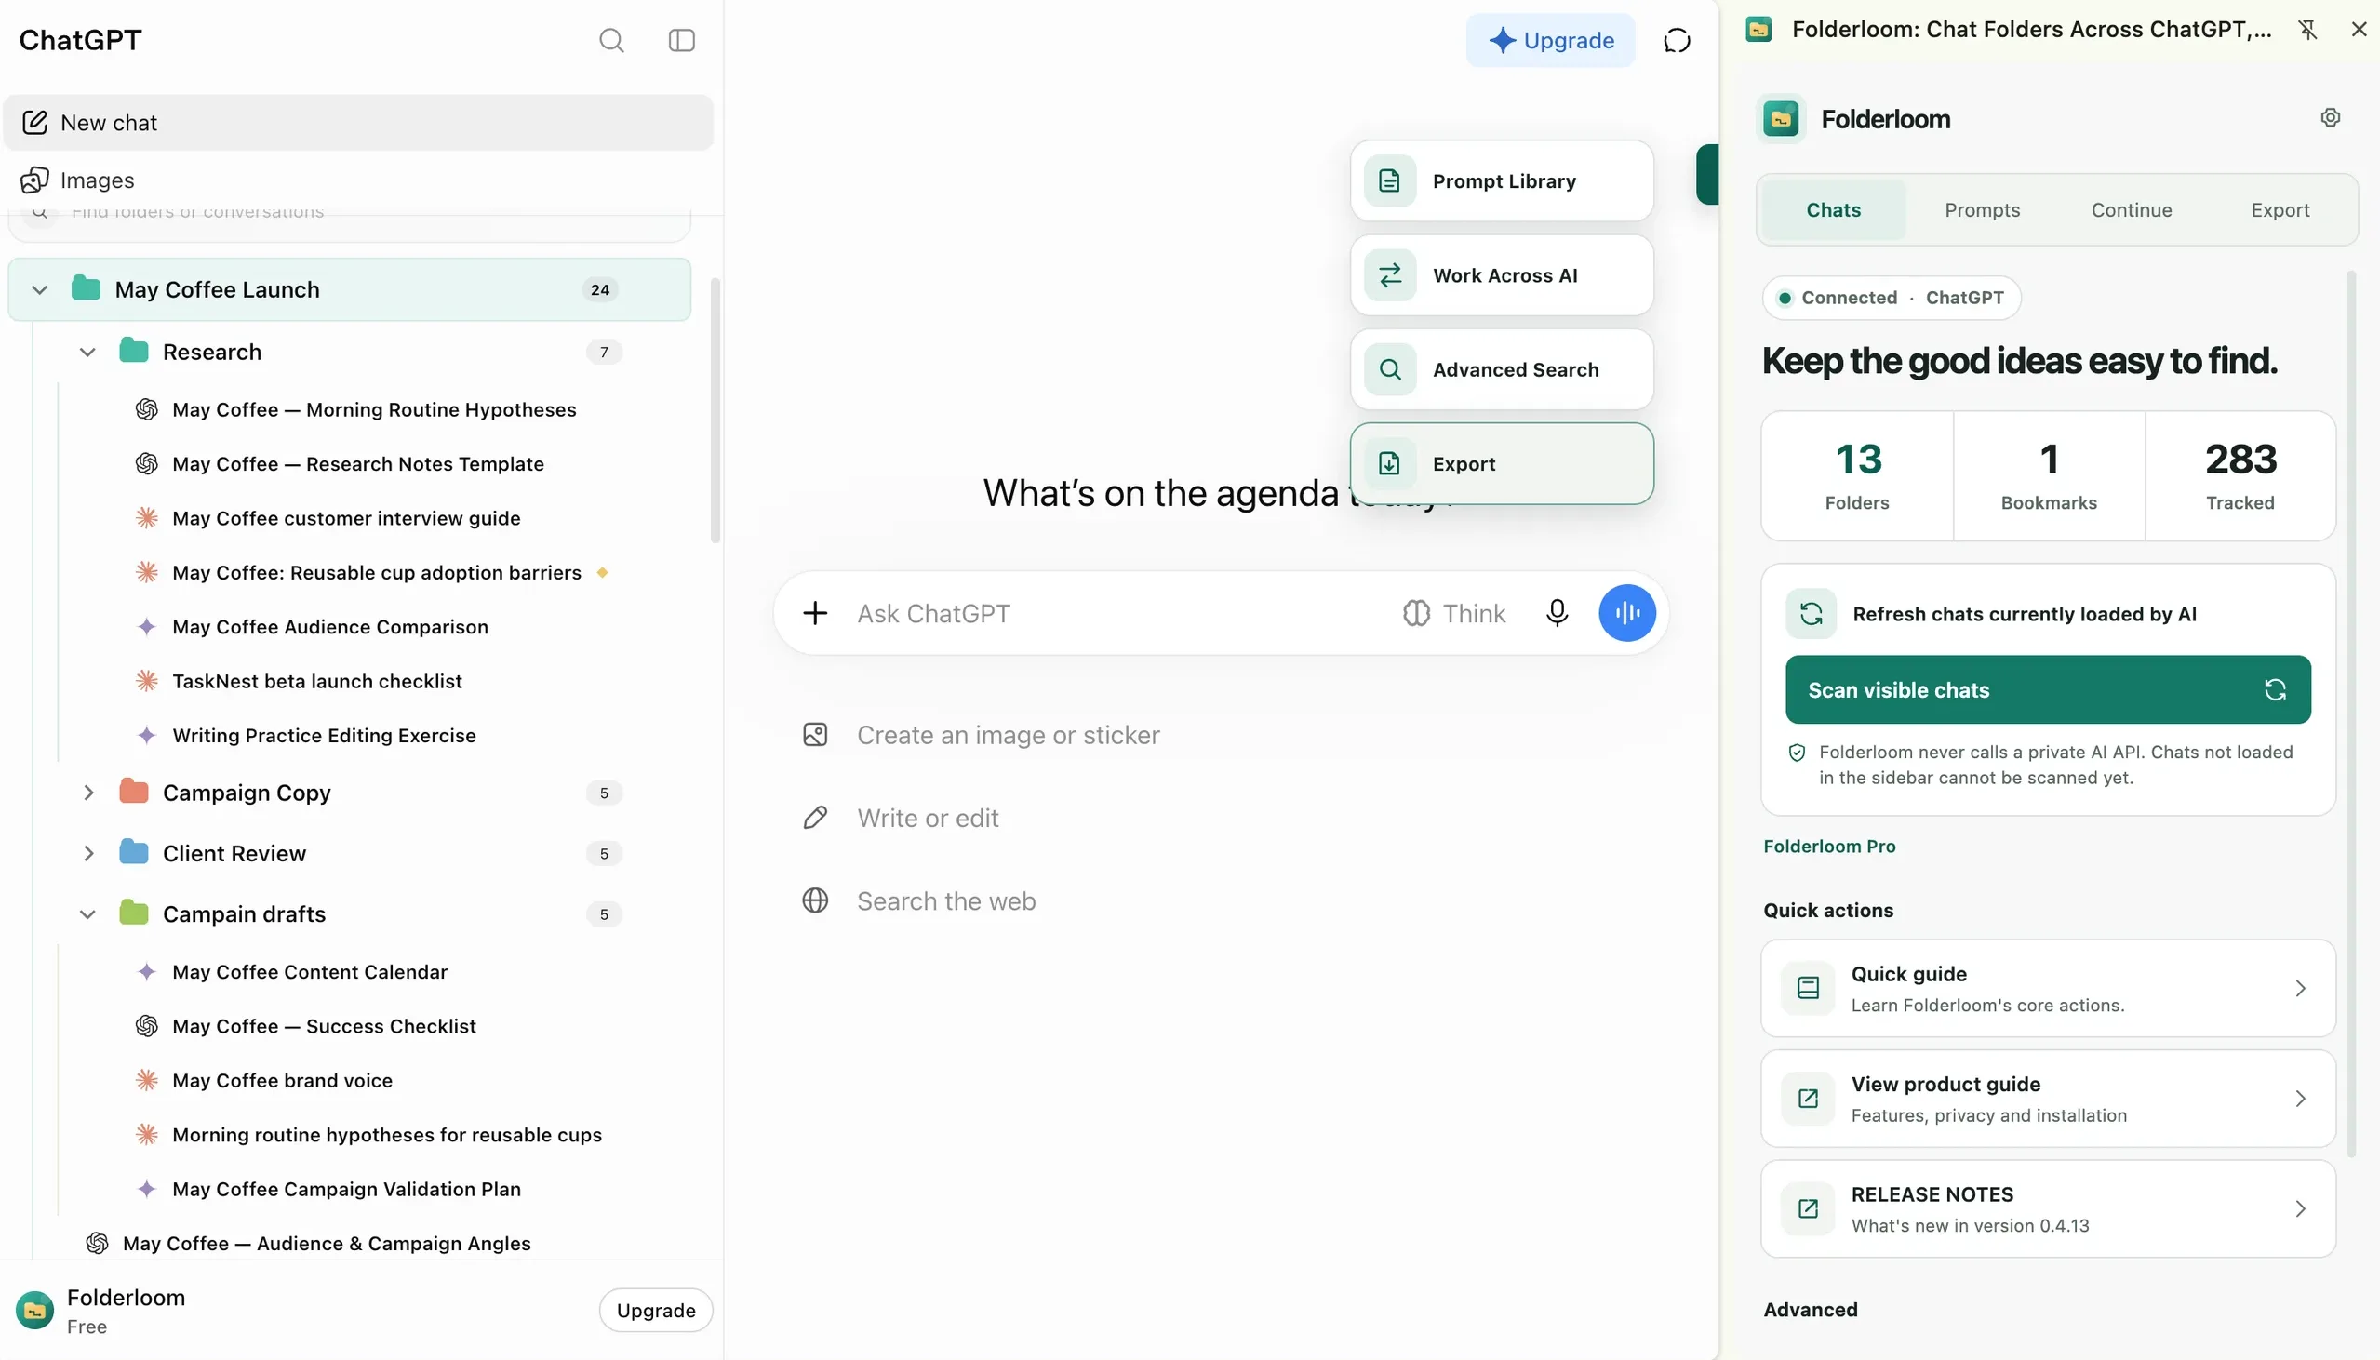Image resolution: width=2380 pixels, height=1360 pixels.
Task: Click the floating Export menu button
Action: click(1501, 463)
